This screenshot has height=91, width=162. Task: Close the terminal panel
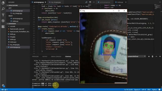pyautogui.click(x=160, y=56)
